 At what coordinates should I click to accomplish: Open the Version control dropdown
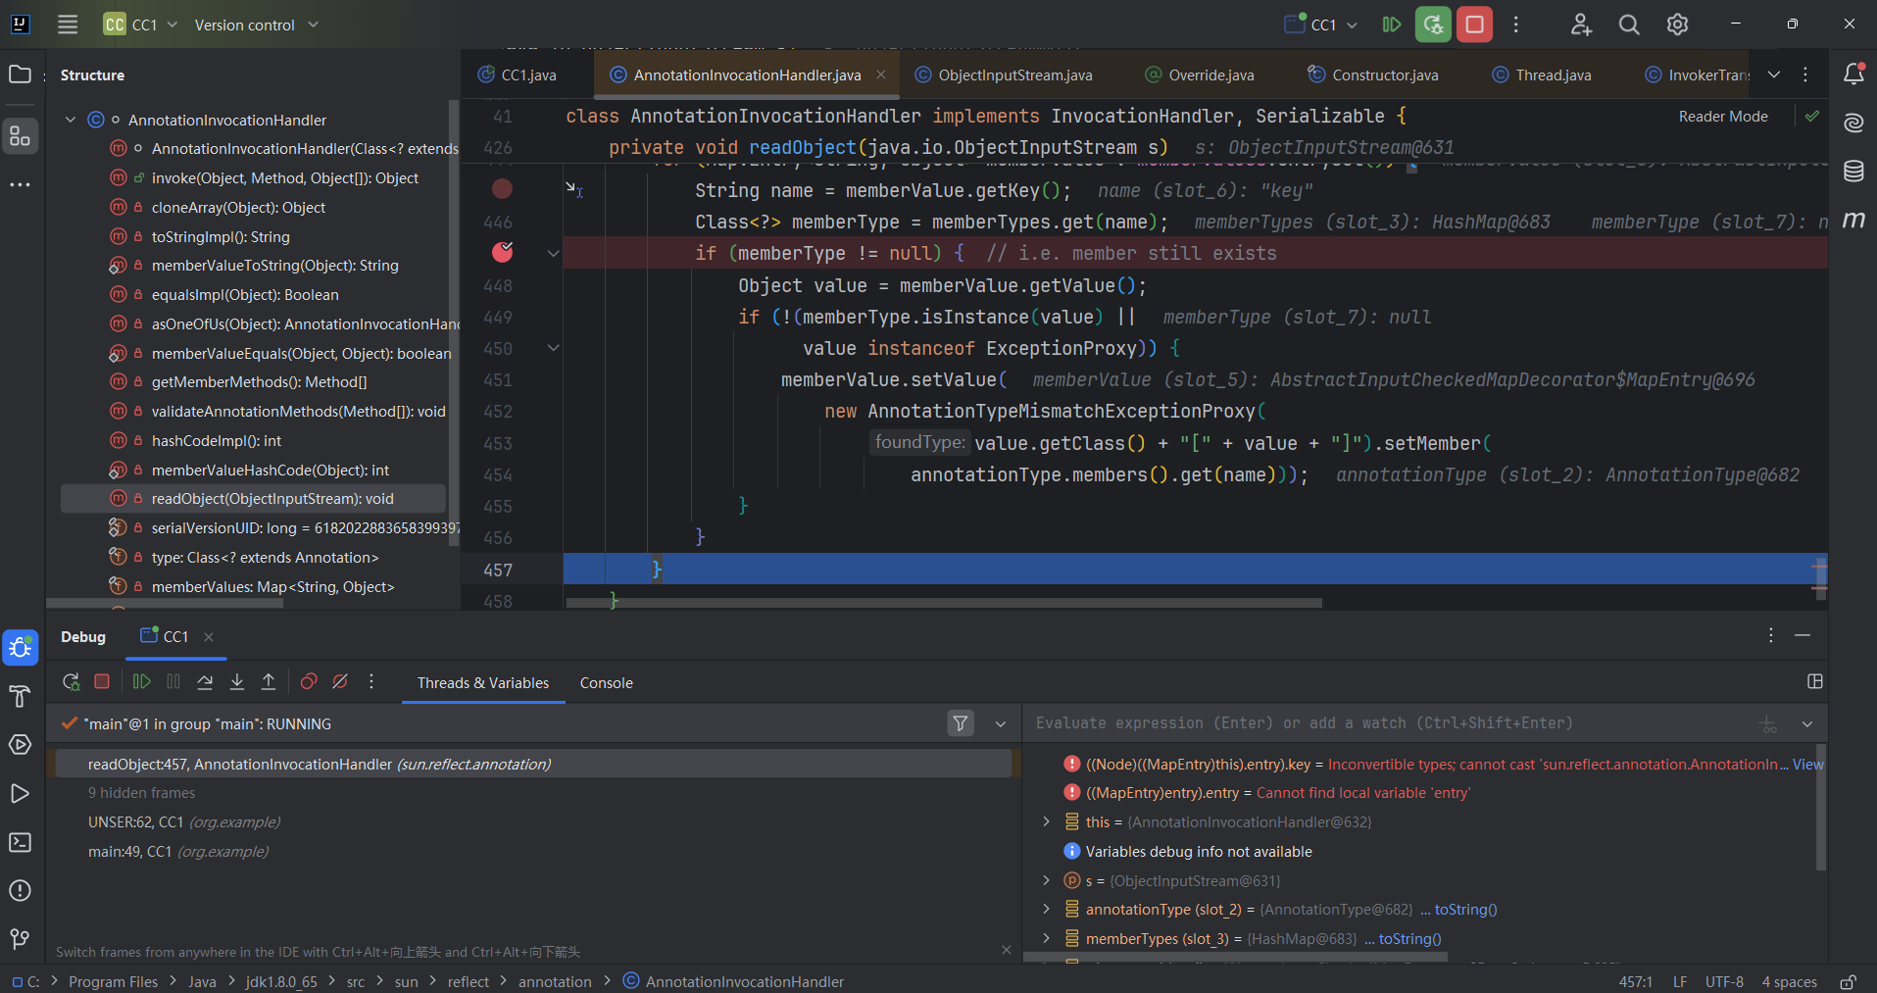point(257,25)
